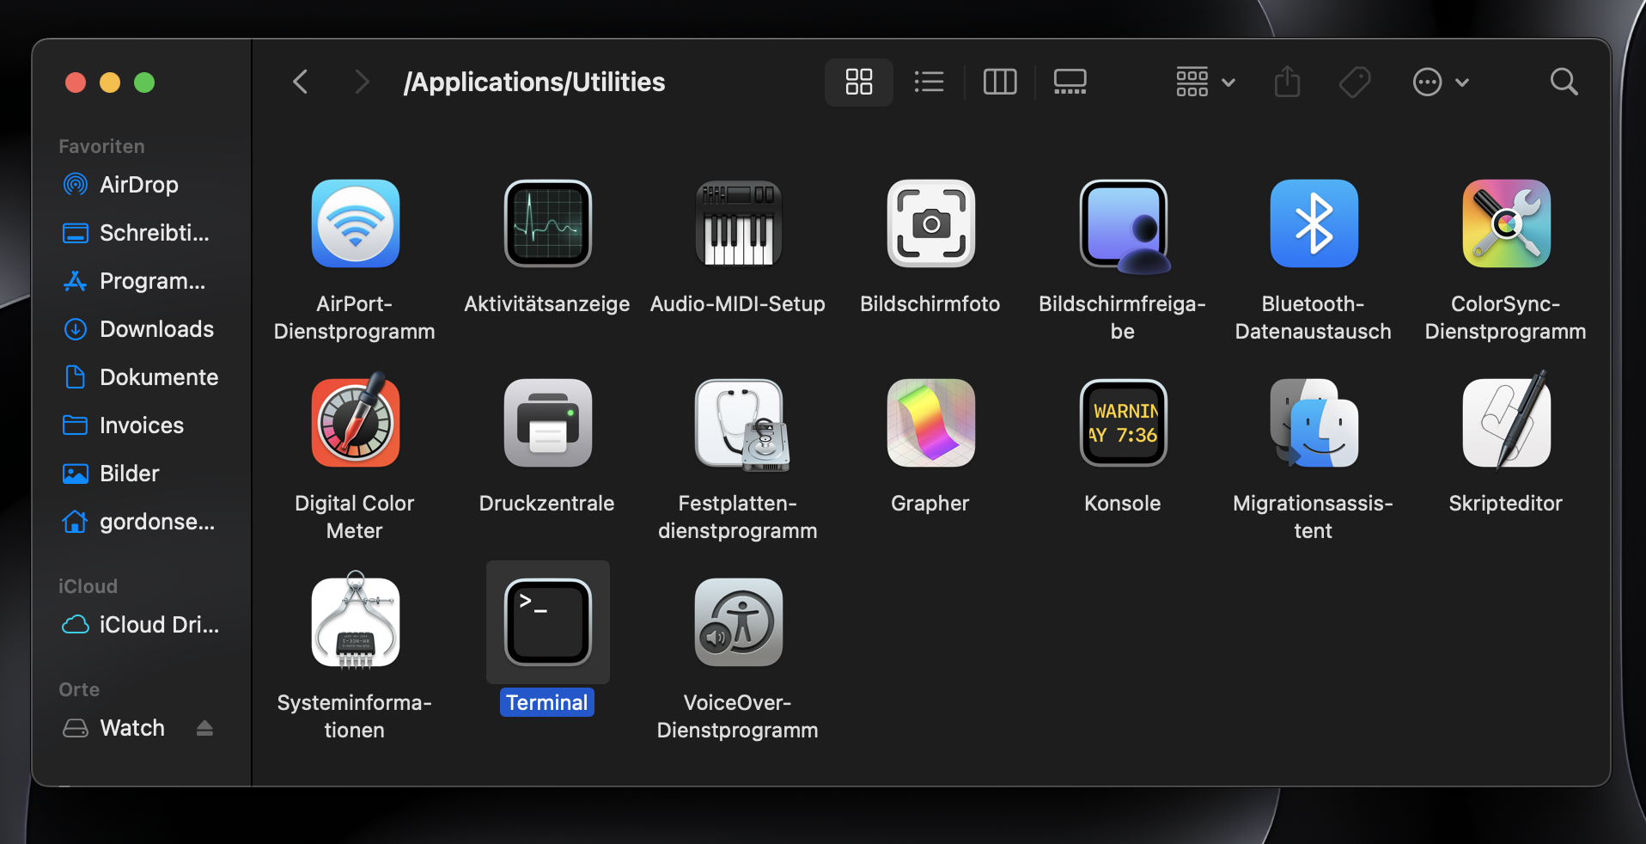Open the Festplattendienstprogramm
This screenshot has height=844, width=1646.
pyautogui.click(x=738, y=423)
